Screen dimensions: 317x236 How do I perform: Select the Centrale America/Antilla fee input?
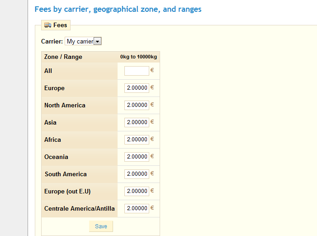point(137,208)
